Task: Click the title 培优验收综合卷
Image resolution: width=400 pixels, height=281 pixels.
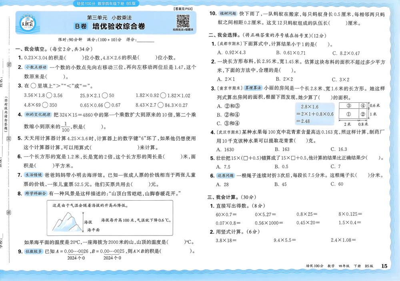Action: [119, 26]
